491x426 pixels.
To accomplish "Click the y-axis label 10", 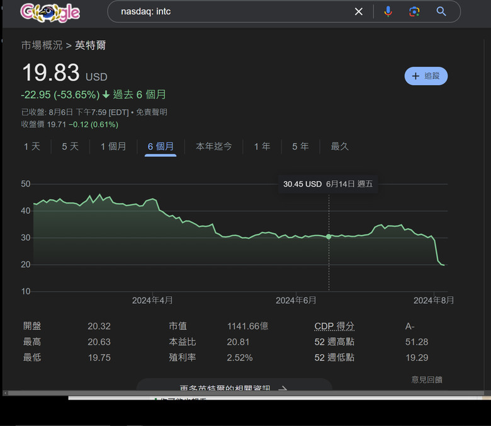I will point(26,292).
